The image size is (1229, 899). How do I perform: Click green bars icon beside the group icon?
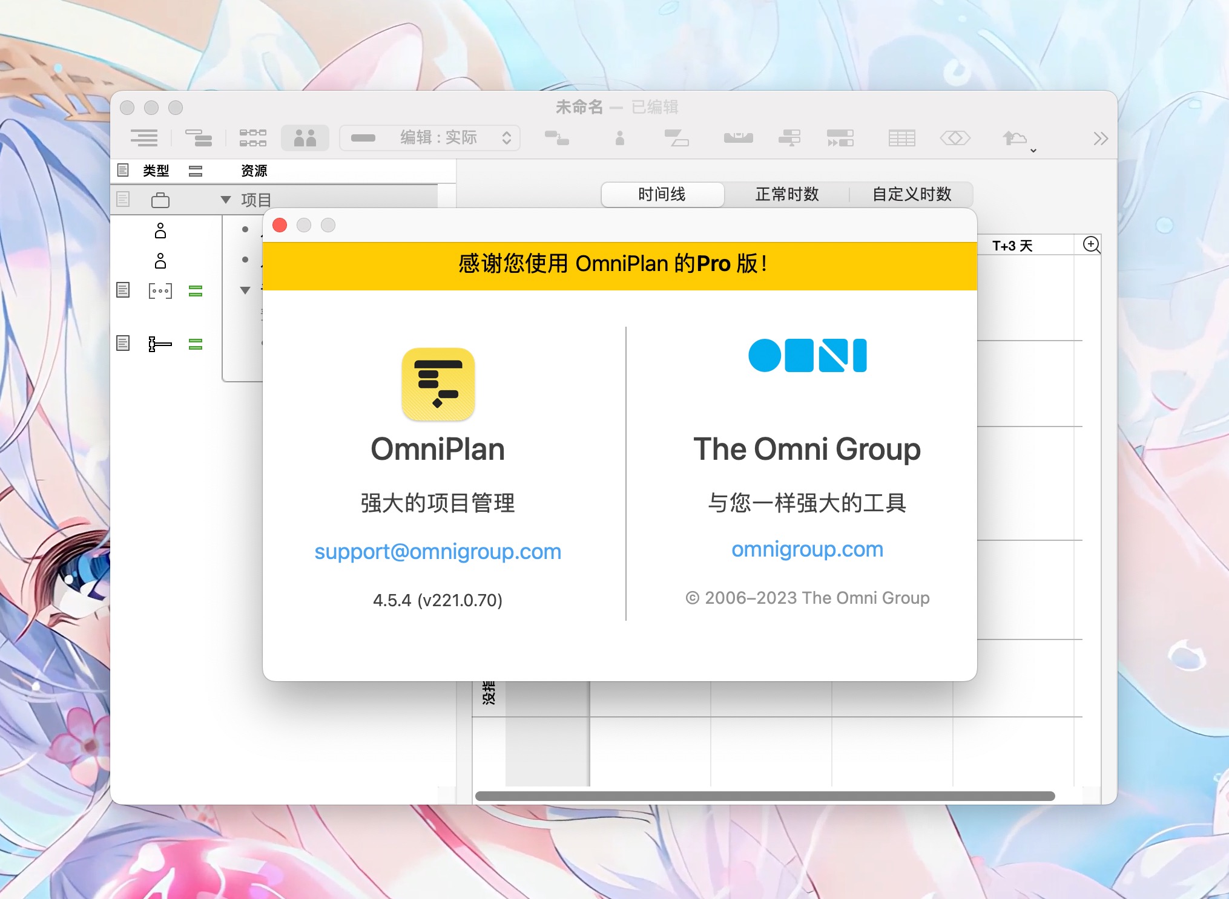[195, 292]
